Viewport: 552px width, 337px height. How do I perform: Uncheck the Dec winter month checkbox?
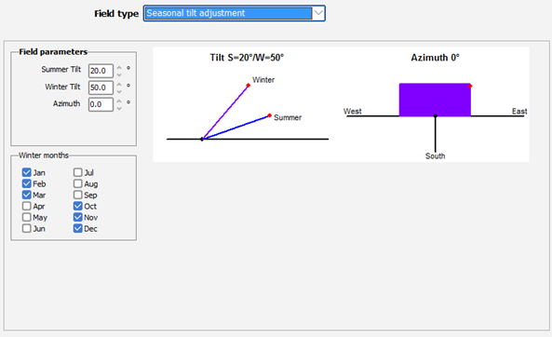point(78,228)
